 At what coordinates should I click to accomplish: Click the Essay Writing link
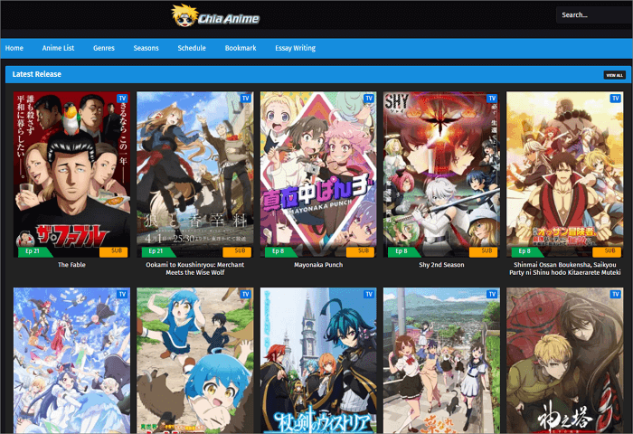click(296, 48)
